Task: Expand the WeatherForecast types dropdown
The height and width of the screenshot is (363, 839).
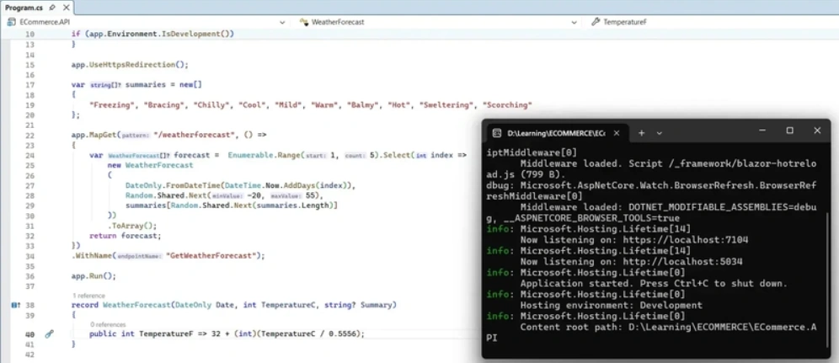Action: (574, 23)
